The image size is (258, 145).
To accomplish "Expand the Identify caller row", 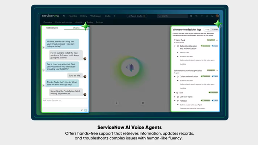I will 178,52.
